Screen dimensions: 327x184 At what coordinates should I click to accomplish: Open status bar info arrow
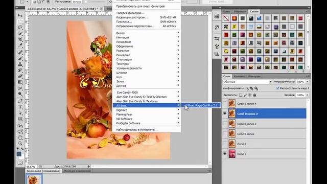(89, 167)
